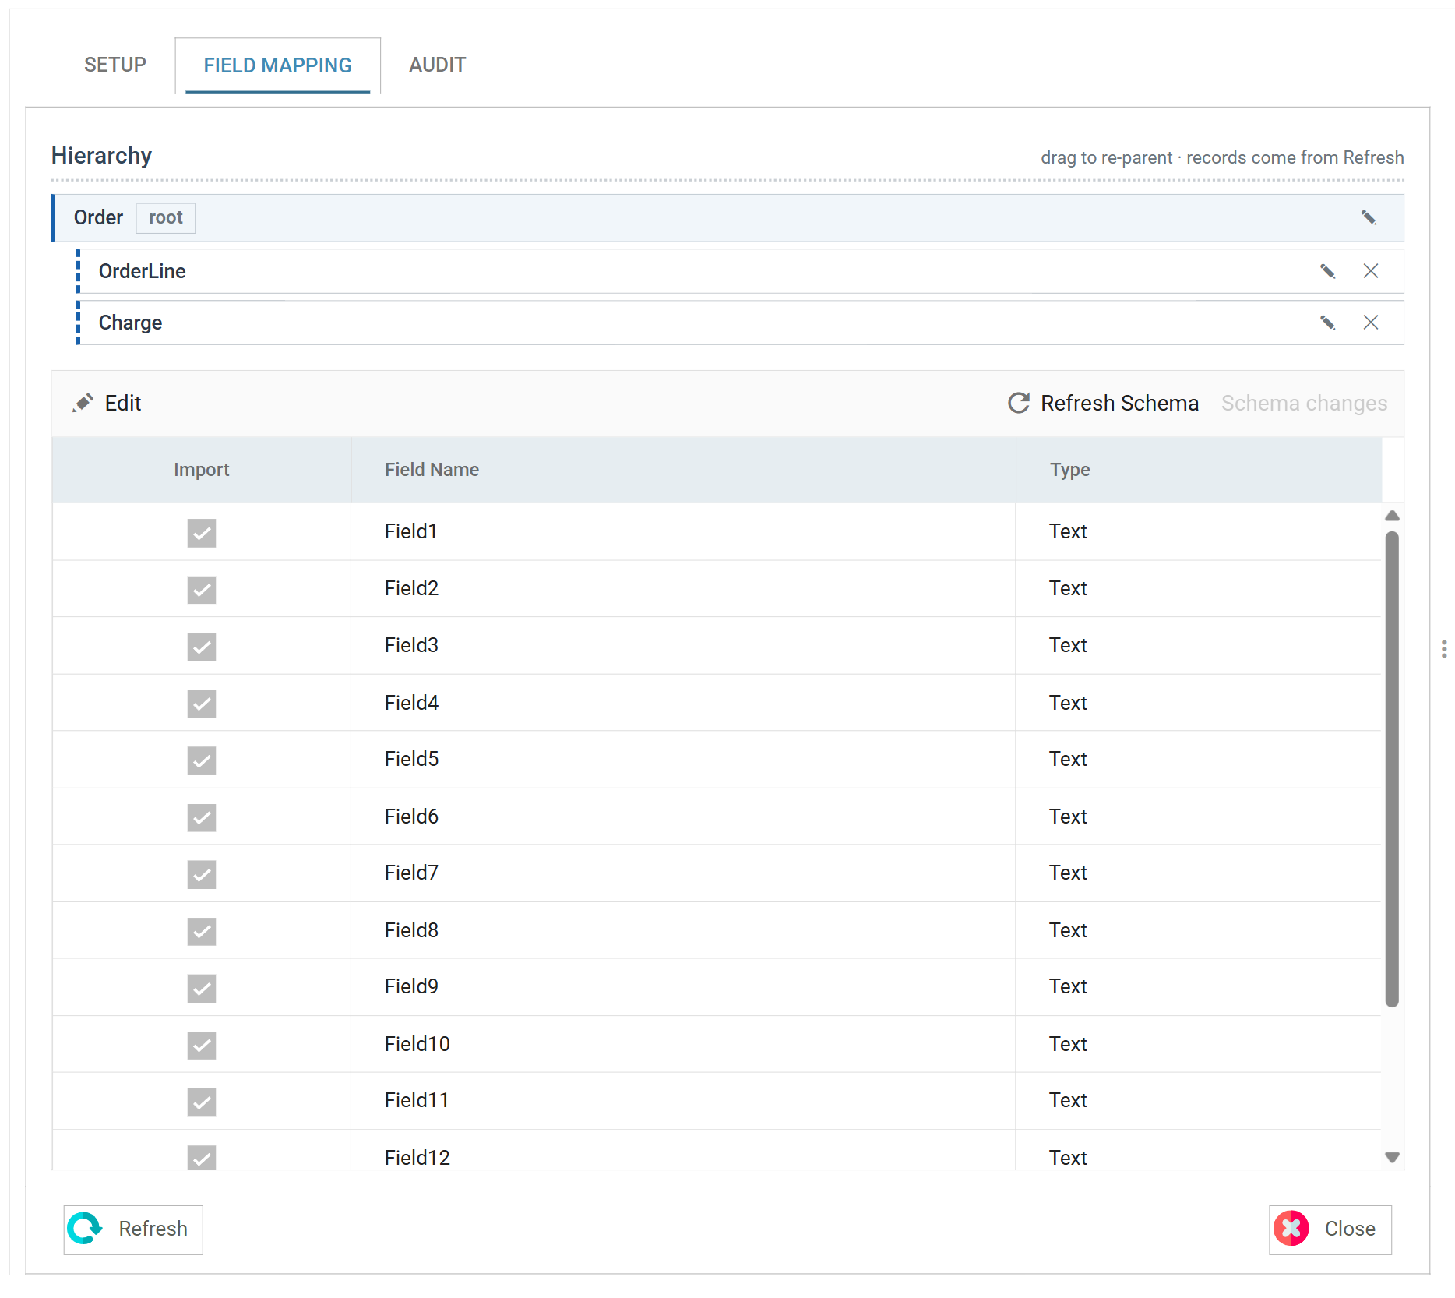The image size is (1455, 1298).
Task: Toggle the Import checkbox for Field5
Action: 202,760
